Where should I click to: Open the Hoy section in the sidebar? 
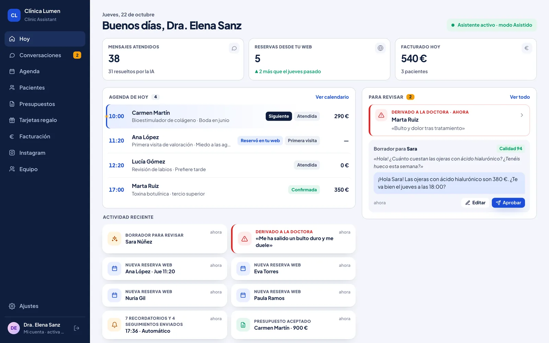[45, 39]
